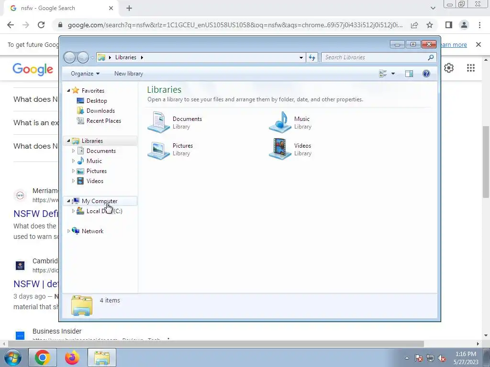Select Favorites in navigation pane
This screenshot has width=490, height=367.
(93, 90)
